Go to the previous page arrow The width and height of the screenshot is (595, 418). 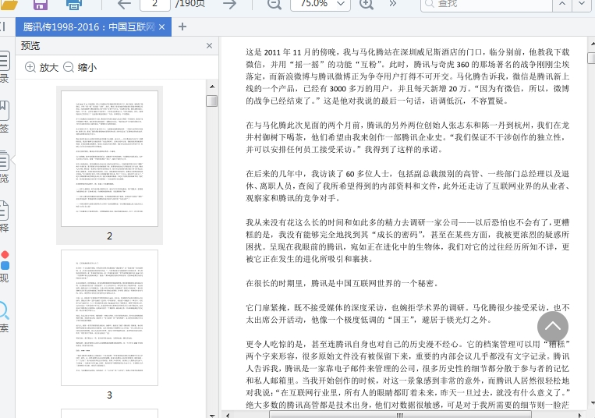(124, 4)
